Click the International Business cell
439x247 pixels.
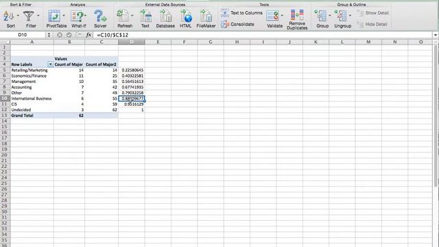pos(32,98)
